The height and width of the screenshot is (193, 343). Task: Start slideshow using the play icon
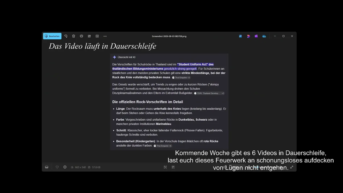97,36
